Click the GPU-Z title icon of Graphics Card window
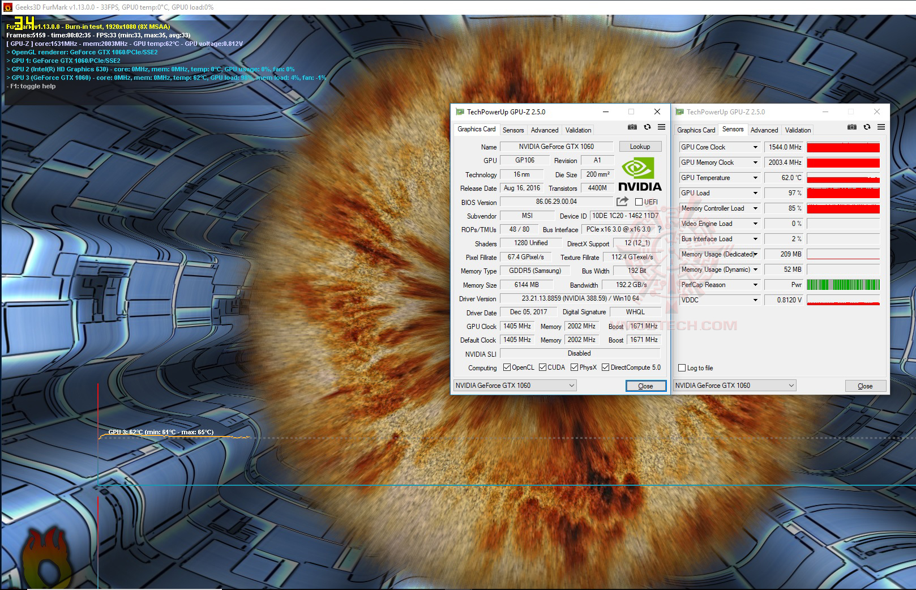916x590 pixels. pos(460,112)
